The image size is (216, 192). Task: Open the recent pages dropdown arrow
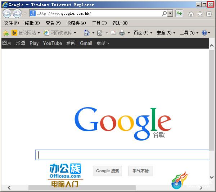pos(25,13)
